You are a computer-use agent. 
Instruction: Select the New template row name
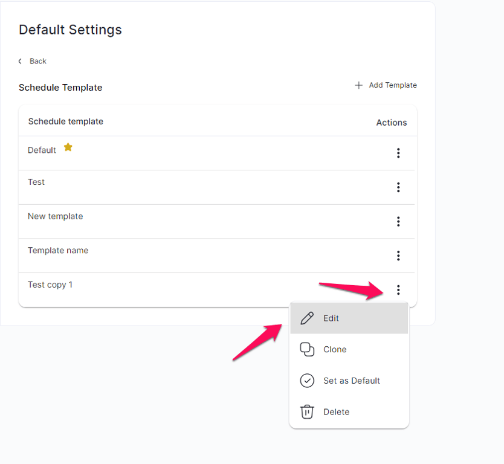[x=55, y=216]
